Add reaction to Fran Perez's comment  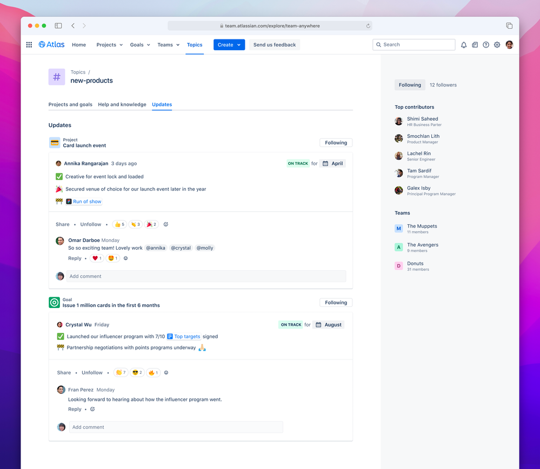pyautogui.click(x=92, y=409)
